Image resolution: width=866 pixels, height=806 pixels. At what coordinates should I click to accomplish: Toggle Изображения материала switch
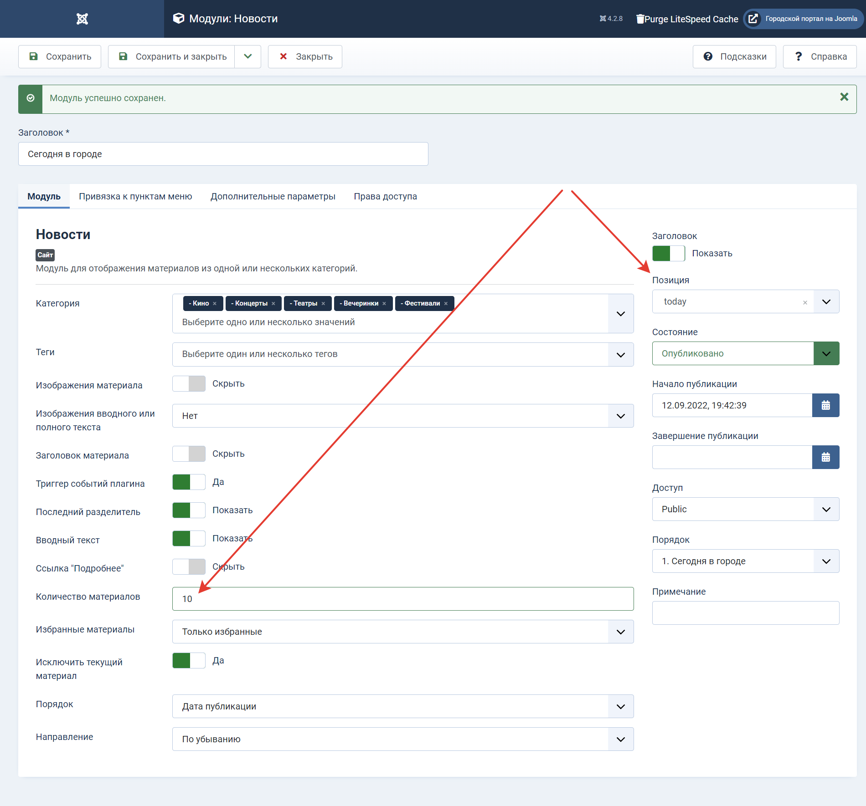pos(189,383)
